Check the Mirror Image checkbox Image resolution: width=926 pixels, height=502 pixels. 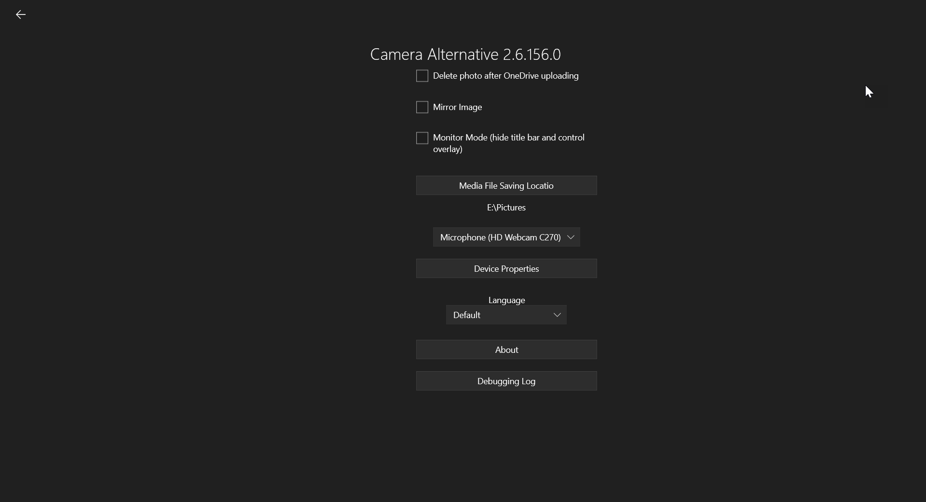coord(422,107)
